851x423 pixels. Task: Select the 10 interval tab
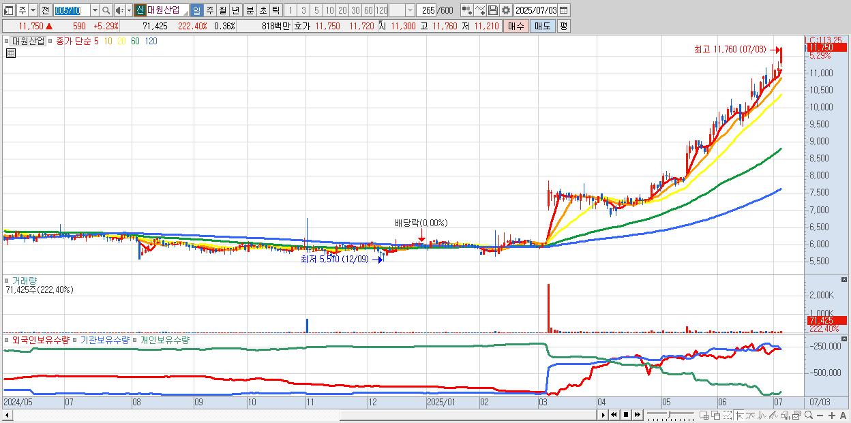(x=329, y=10)
